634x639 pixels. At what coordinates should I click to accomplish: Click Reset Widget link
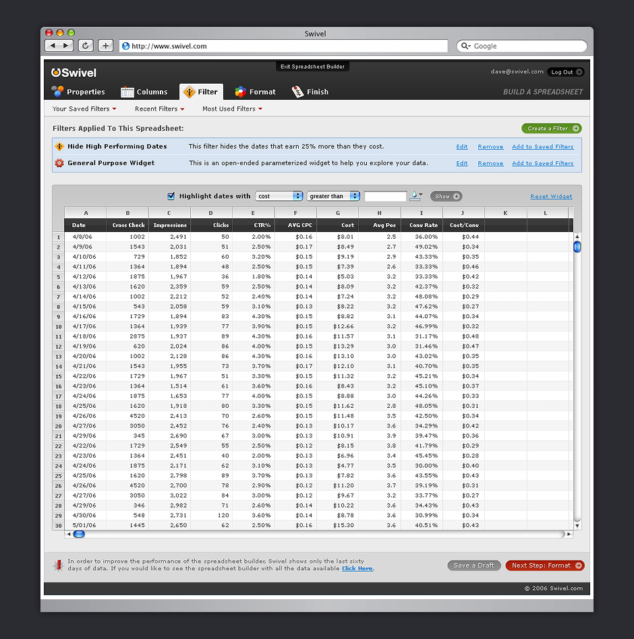click(x=551, y=197)
